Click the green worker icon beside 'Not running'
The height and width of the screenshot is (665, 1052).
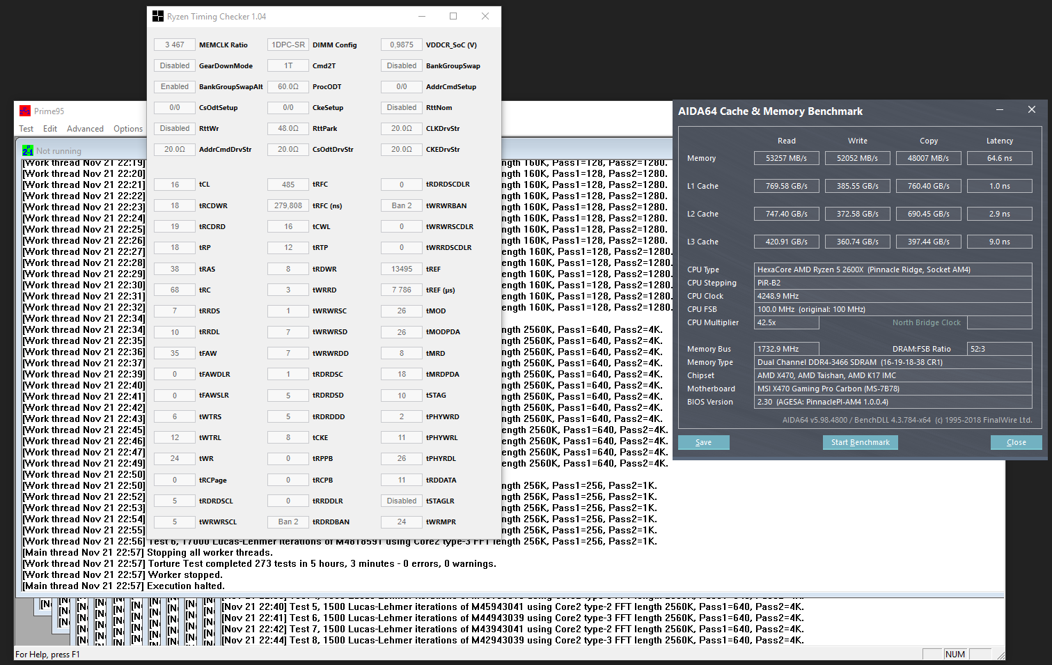(28, 150)
